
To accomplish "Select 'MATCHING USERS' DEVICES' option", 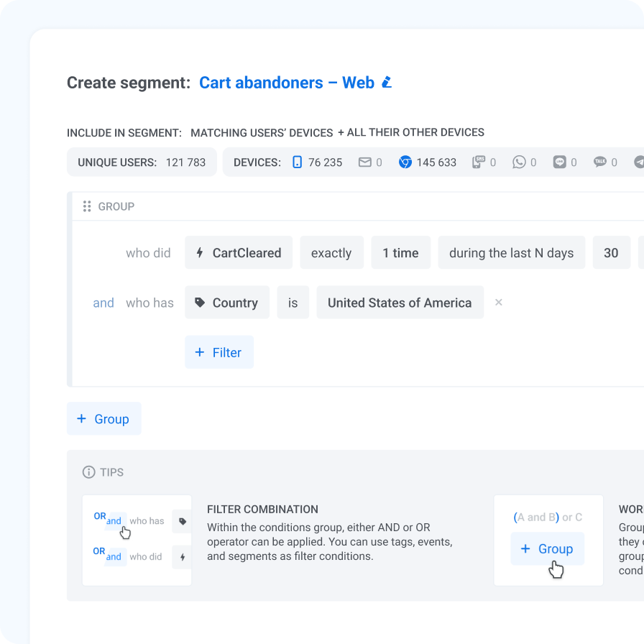I will [x=262, y=133].
